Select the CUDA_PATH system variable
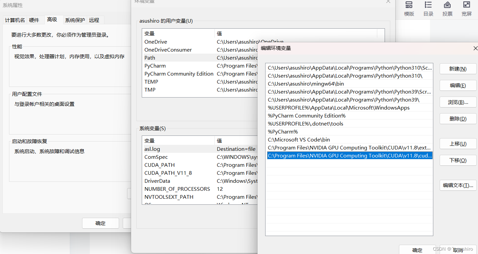478x254 pixels. [x=201, y=165]
